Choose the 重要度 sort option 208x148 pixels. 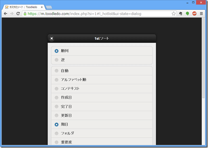[102, 142]
